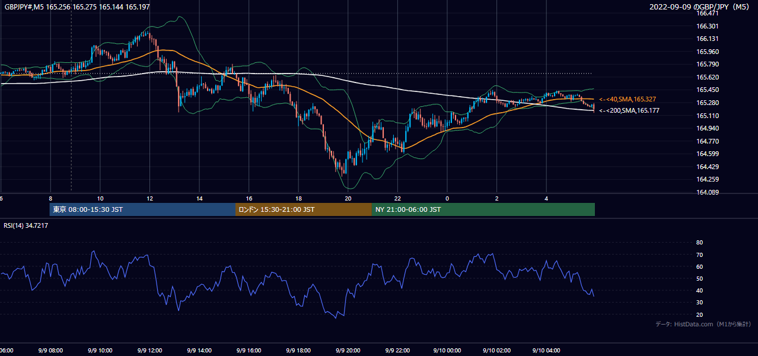The width and height of the screenshot is (758, 356).
Task: Click price axis value 164.089
Action: coord(707,192)
